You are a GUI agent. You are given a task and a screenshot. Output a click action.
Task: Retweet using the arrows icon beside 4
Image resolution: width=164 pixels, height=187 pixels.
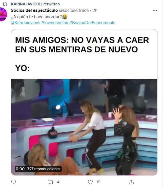(51, 182)
